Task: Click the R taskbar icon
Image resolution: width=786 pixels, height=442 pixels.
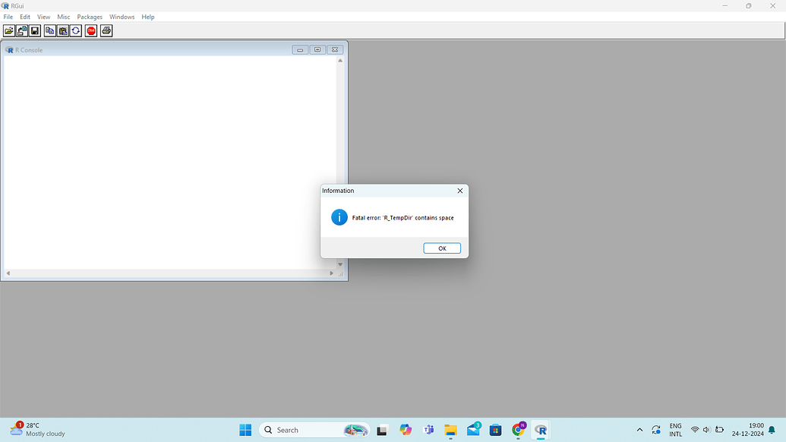Action: (541, 430)
